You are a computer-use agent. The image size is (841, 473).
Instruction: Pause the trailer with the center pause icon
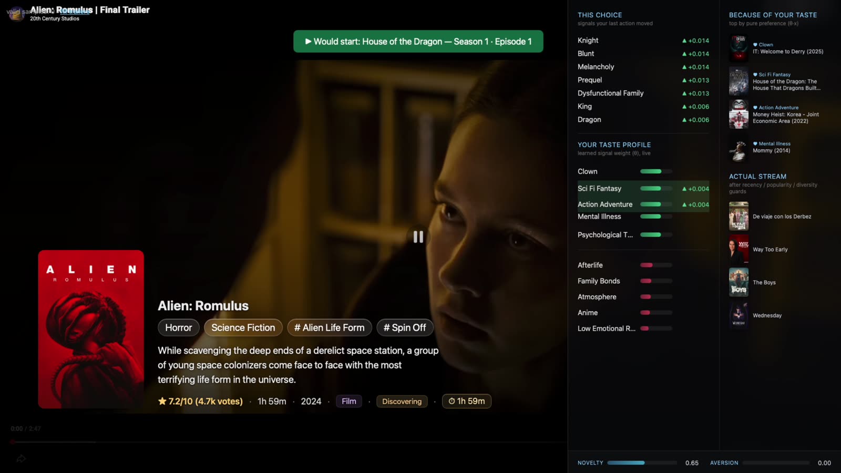point(418,237)
